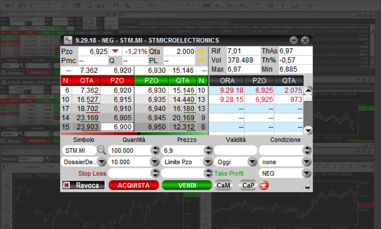This screenshot has height=229, width=381.
Task: Select ask quantity 12.312 in the book
Action: pos(183,127)
